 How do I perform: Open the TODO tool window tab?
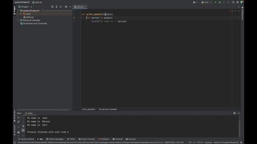coord(71,139)
